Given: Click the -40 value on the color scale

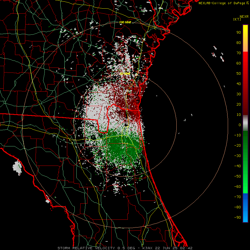Looking at the screenshot, I should pos(237,166).
